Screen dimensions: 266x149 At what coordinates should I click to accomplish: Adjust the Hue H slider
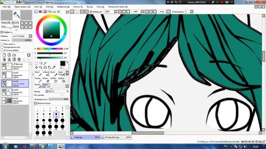coord(50,49)
